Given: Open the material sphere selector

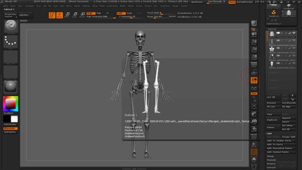Looking at the screenshot, I should [11, 87].
